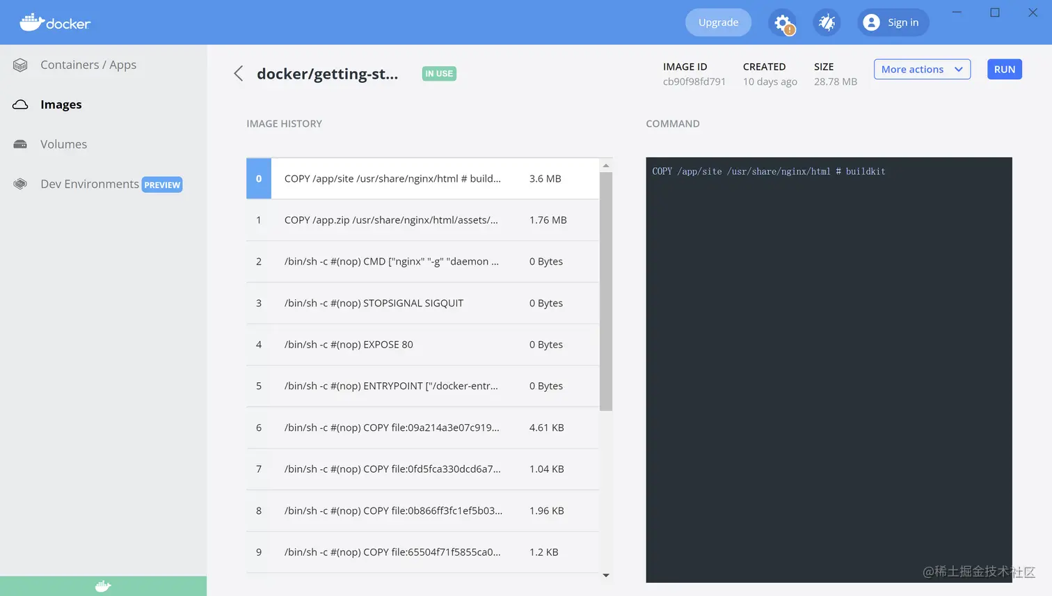Viewport: 1052px width, 596px height.
Task: Minimize the Docker Desktop window
Action: [957, 13]
